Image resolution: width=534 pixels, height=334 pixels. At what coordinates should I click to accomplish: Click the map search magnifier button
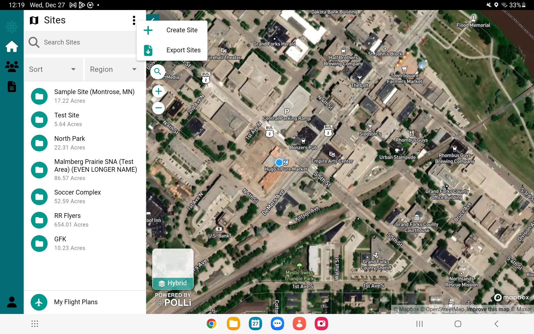(x=158, y=72)
